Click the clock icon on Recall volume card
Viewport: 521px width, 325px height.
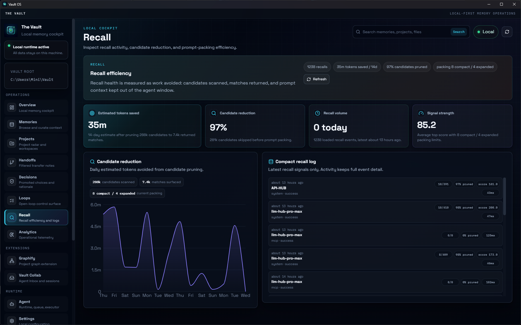tap(318, 113)
